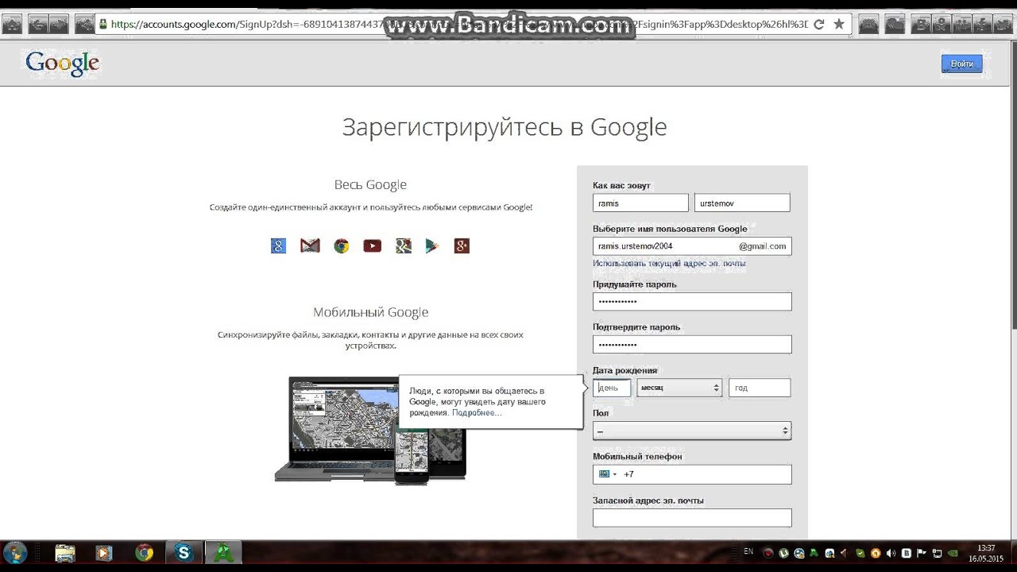Click the 'Мобильный телефон' label
Viewport: 1017px width, 572px height.
tap(637, 457)
